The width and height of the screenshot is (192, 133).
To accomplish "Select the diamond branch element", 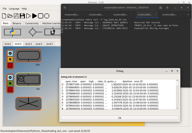I will click(33, 32).
